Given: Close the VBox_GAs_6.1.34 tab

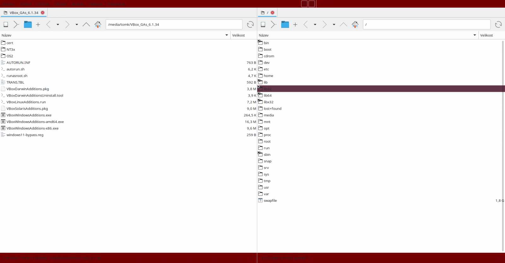Looking at the screenshot, I should coord(43,13).
